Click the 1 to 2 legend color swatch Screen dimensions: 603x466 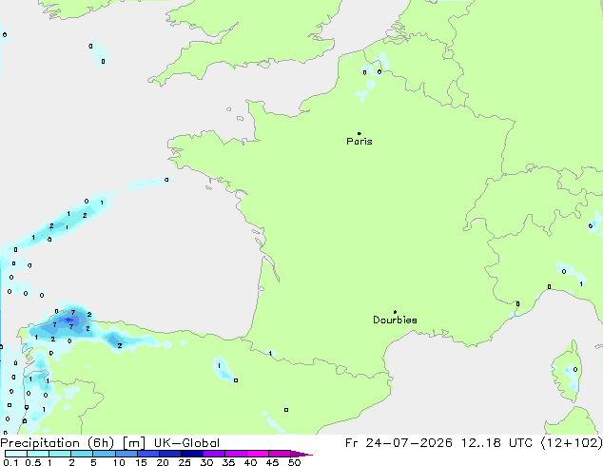click(60, 454)
